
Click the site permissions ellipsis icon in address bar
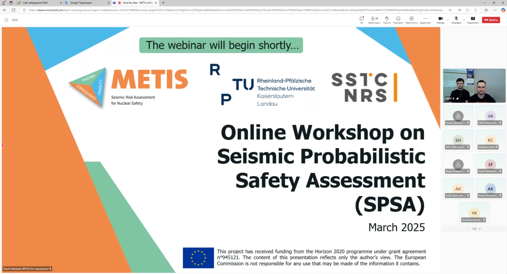click(468, 10)
